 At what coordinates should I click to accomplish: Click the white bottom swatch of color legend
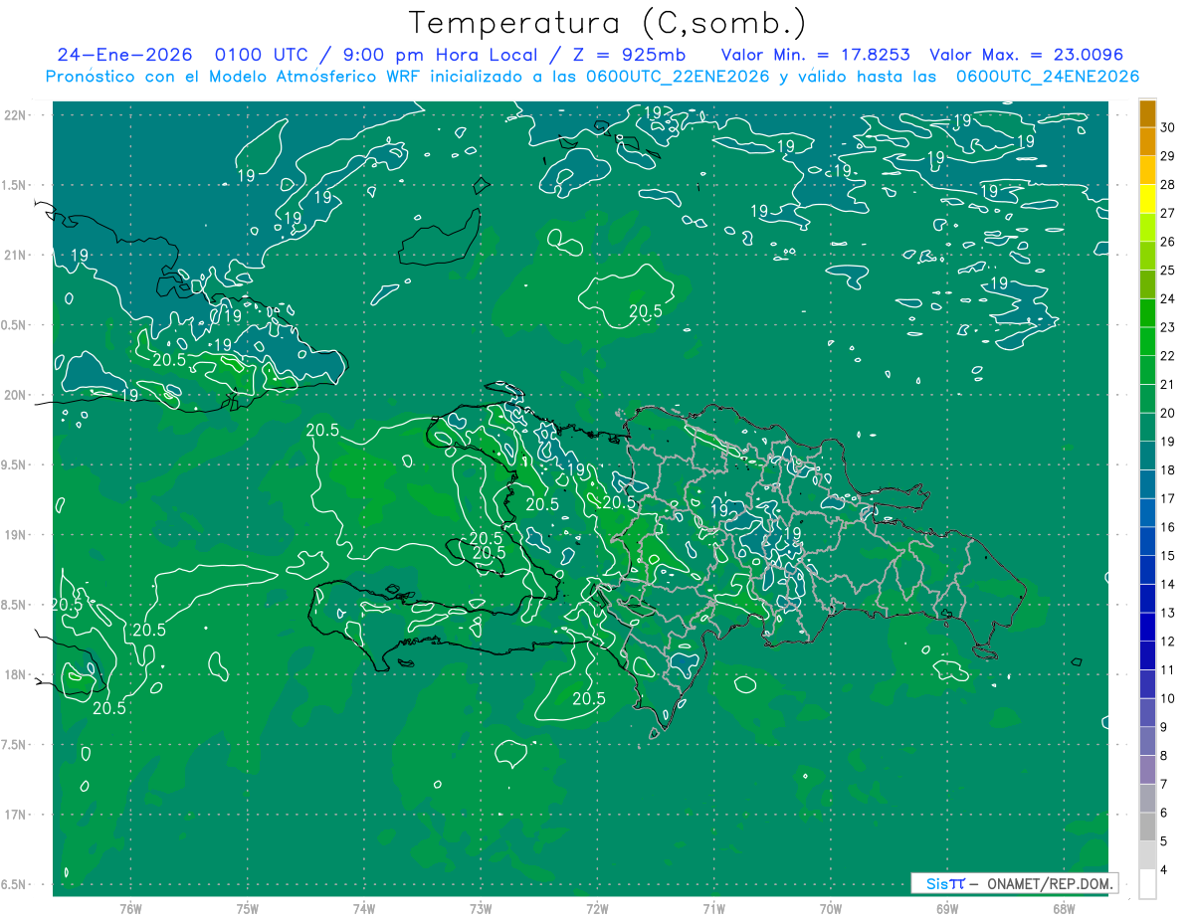coord(1147,884)
